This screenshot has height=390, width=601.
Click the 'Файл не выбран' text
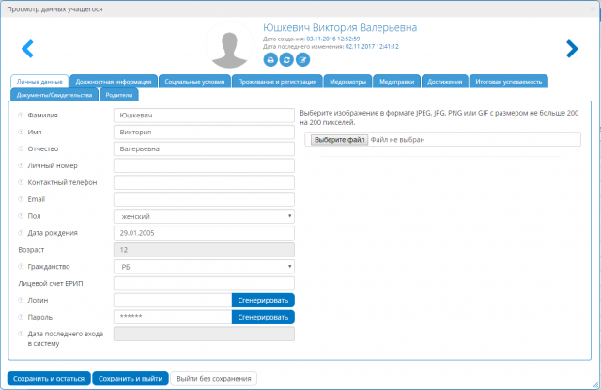click(397, 140)
